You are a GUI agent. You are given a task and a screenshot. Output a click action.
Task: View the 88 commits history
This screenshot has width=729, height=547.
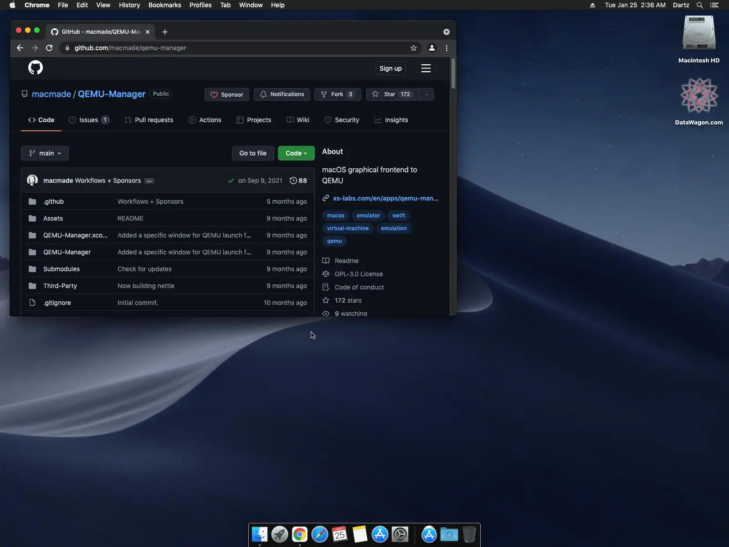(x=298, y=181)
